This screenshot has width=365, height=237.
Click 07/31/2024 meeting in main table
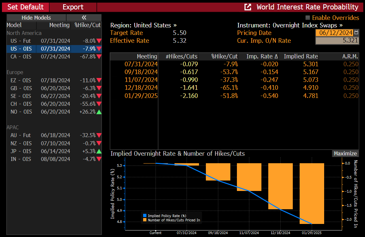point(141,64)
